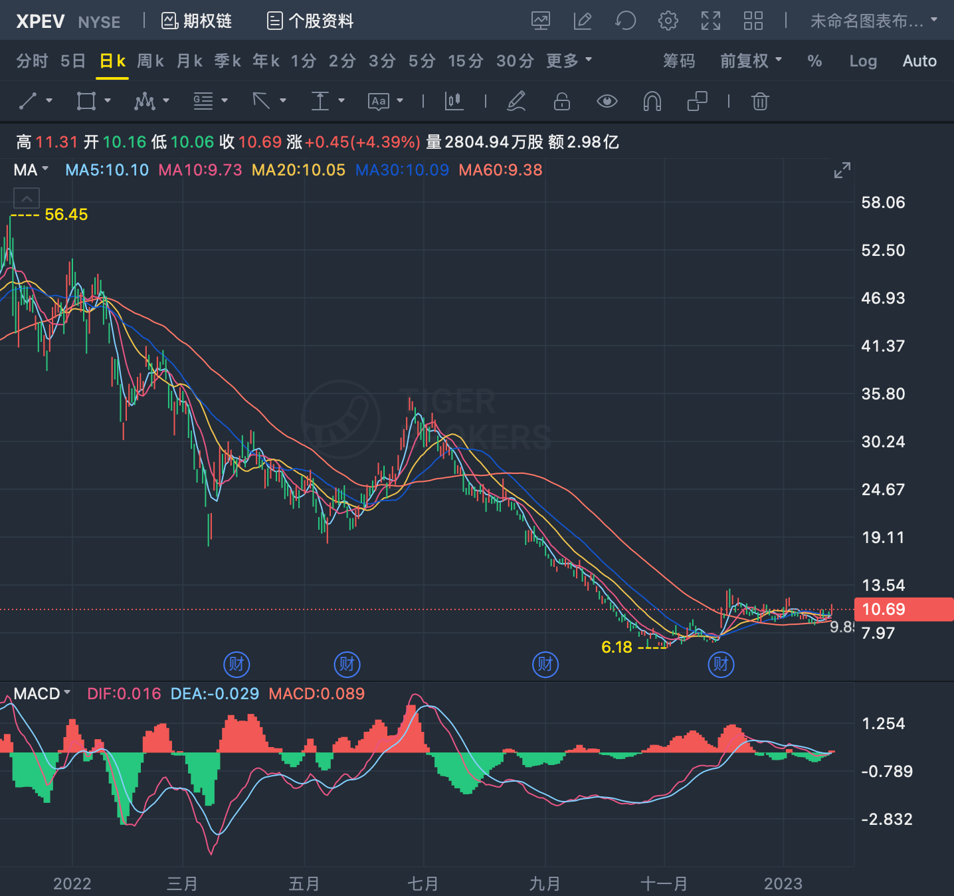Open the multi-chart grid layout icon
This screenshot has width=954, height=896.
[x=753, y=21]
